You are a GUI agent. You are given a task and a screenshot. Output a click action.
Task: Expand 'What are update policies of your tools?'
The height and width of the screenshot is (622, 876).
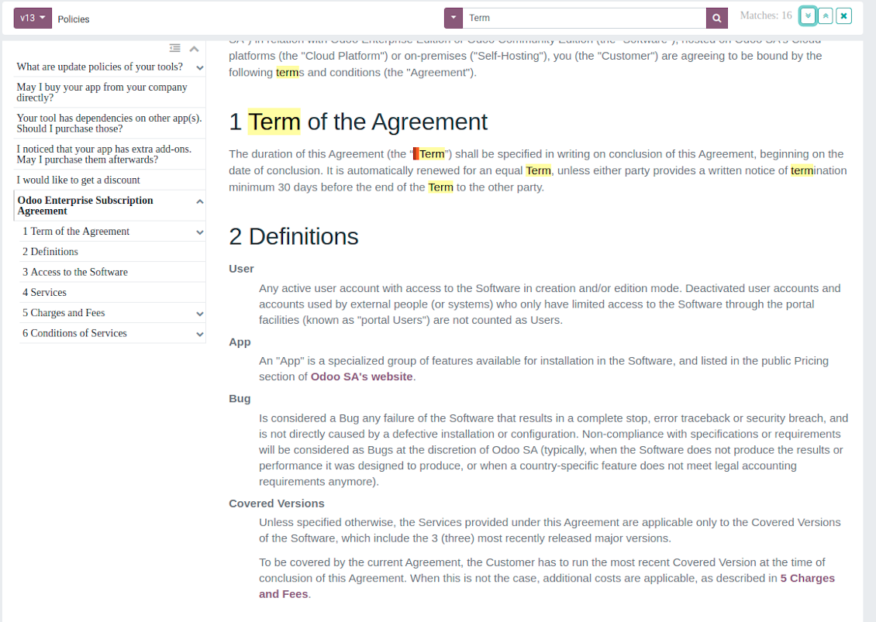199,67
